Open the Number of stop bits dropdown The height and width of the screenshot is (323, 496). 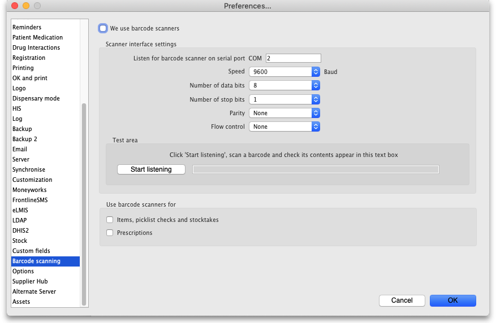tap(284, 99)
